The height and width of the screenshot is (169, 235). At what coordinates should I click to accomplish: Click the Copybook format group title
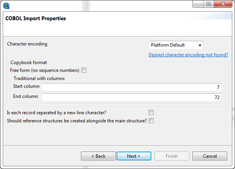29,62
